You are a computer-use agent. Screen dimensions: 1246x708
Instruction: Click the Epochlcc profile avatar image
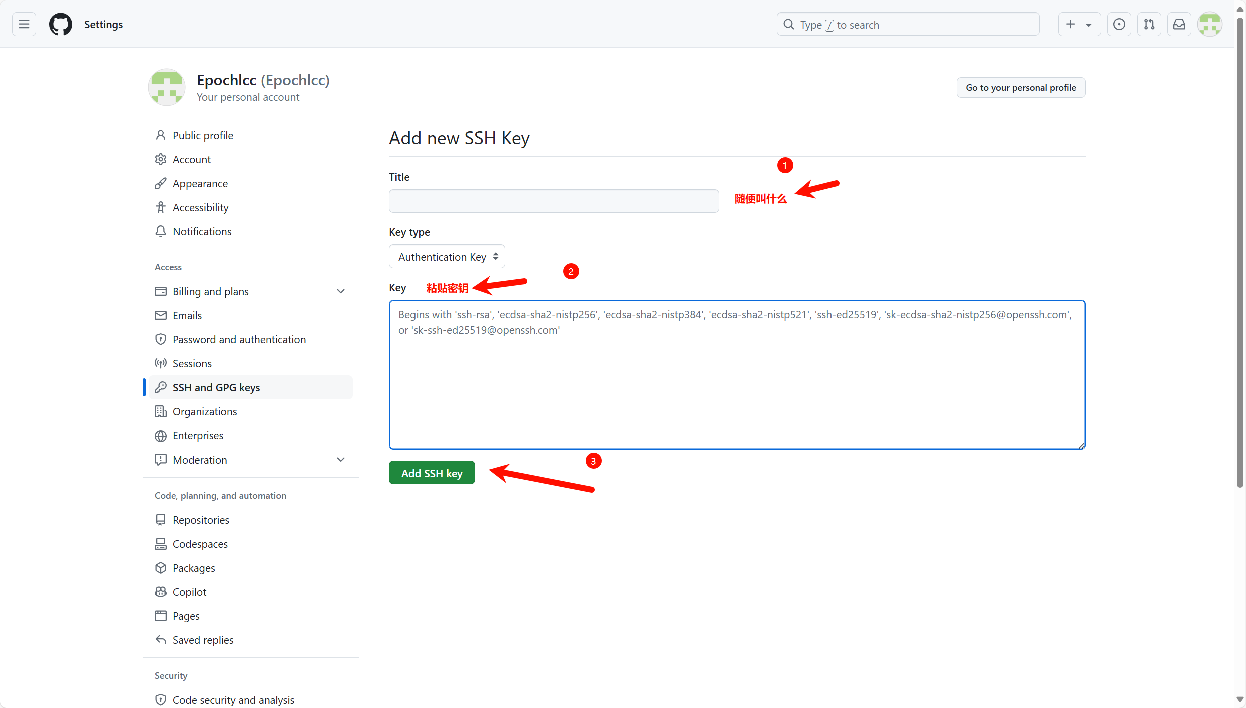pos(167,87)
